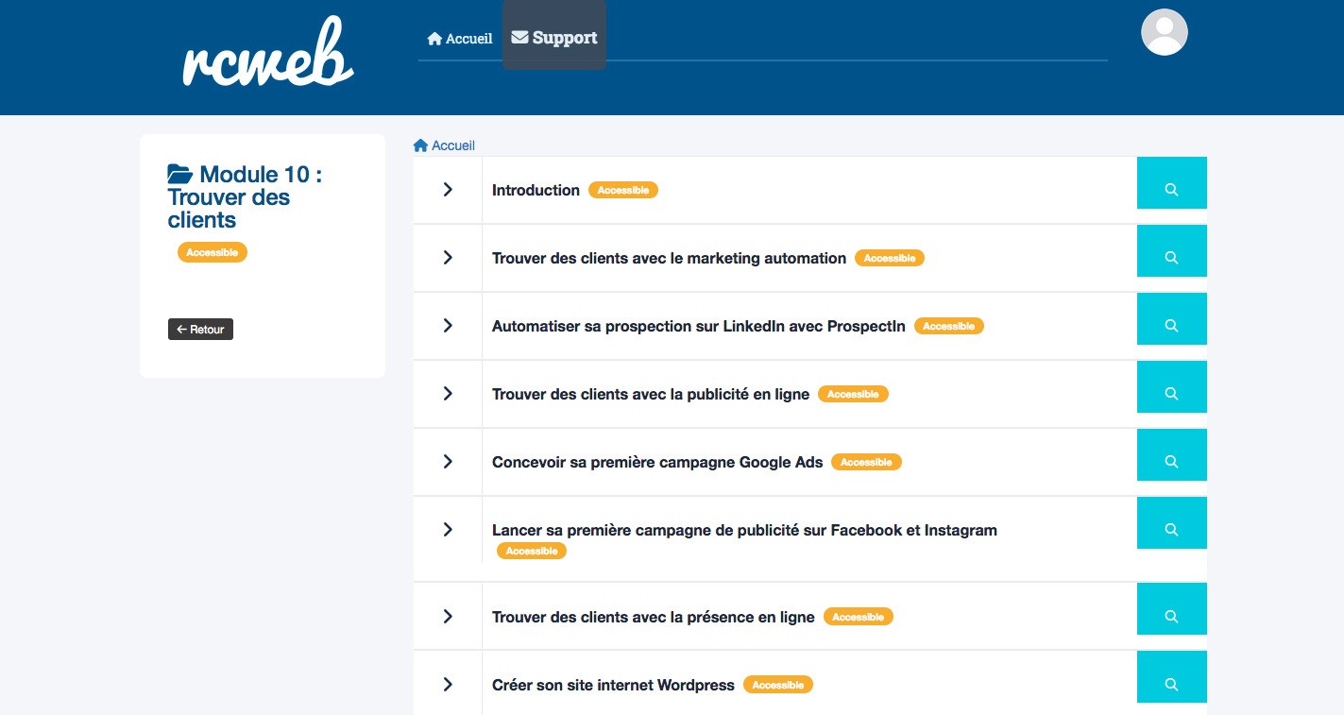This screenshot has height=715, width=1344.
Task: Expand the marketing automation lesson chevron
Action: (x=448, y=258)
